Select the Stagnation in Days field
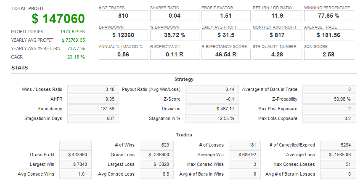Screen dimensions: 363x184 [x=93, y=119]
